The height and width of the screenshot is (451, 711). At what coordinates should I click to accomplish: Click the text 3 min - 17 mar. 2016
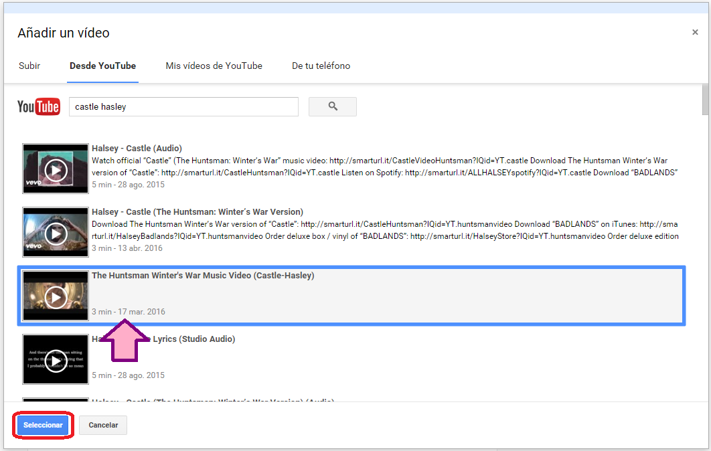129,311
